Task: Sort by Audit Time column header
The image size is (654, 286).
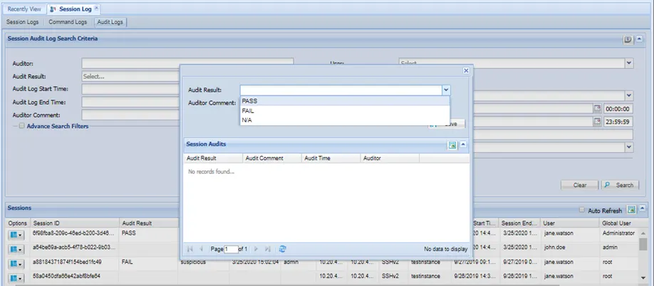Action: pos(331,158)
